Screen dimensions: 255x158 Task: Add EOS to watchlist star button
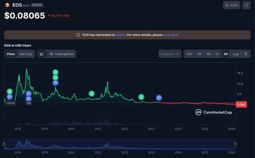[232, 5]
